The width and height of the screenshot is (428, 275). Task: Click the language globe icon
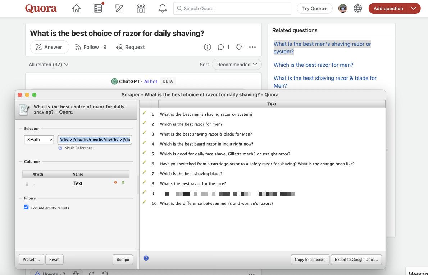(x=358, y=8)
